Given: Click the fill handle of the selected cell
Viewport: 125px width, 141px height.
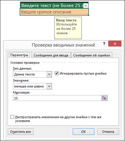Looking at the screenshot, I should pyautogui.click(x=88, y=15).
